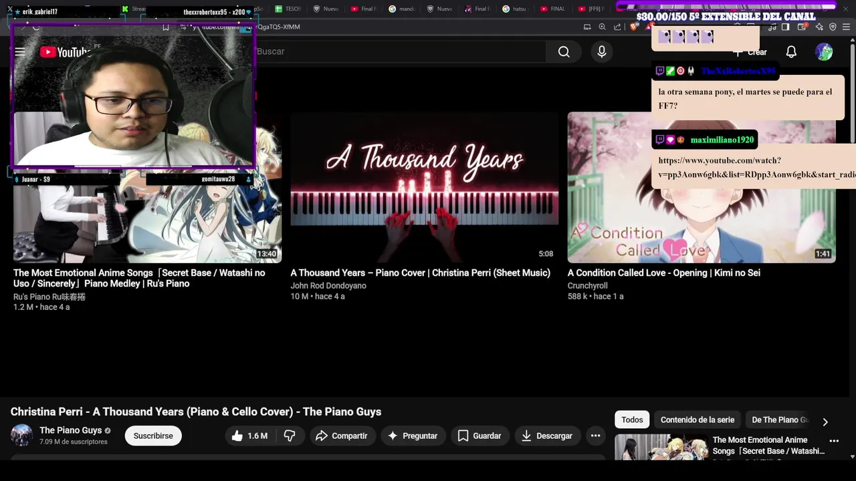Click maximiliano1920 YouTube link in chat
The width and height of the screenshot is (856, 481).
pos(757,168)
